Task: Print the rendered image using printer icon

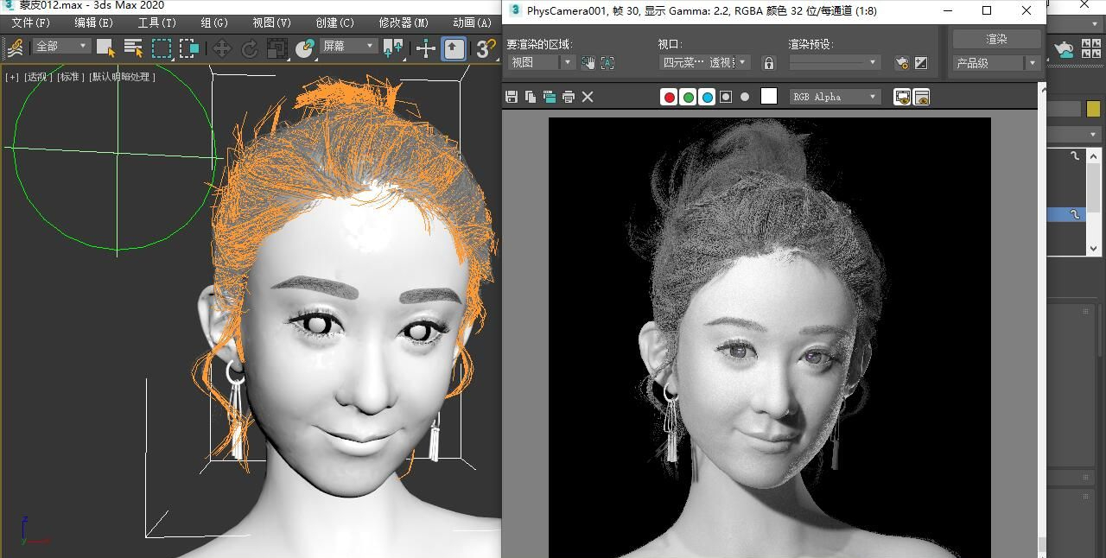Action: click(569, 97)
